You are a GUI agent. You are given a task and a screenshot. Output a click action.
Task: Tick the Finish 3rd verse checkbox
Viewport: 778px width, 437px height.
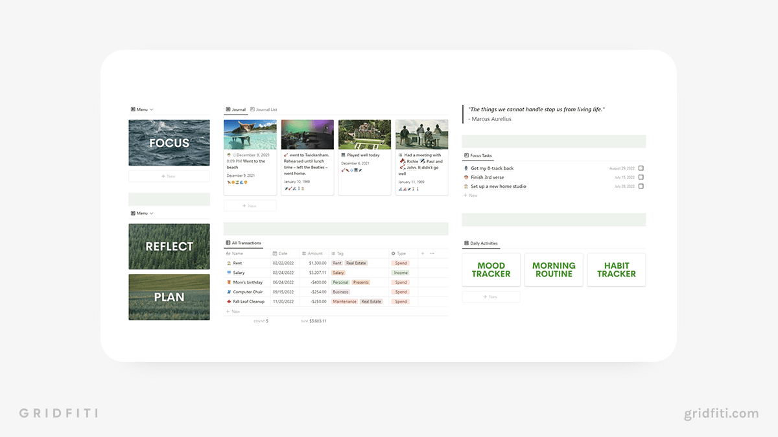click(641, 177)
